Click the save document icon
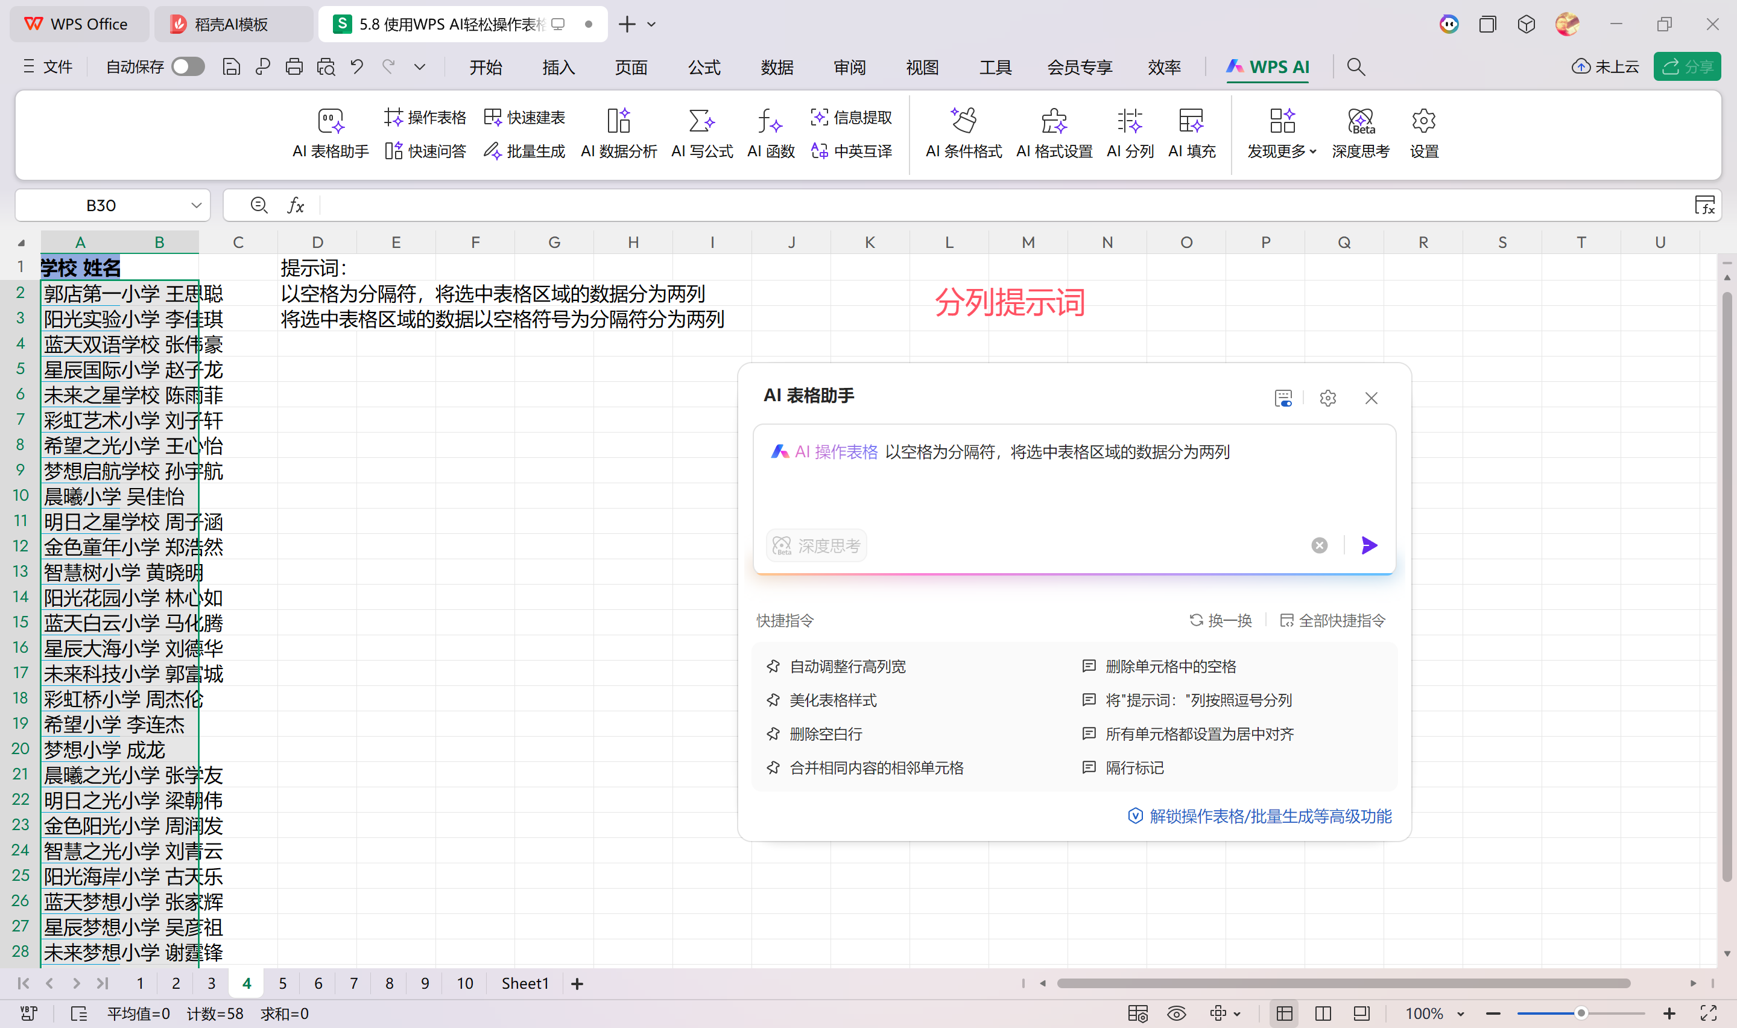The height and width of the screenshot is (1028, 1737). pyautogui.click(x=231, y=66)
